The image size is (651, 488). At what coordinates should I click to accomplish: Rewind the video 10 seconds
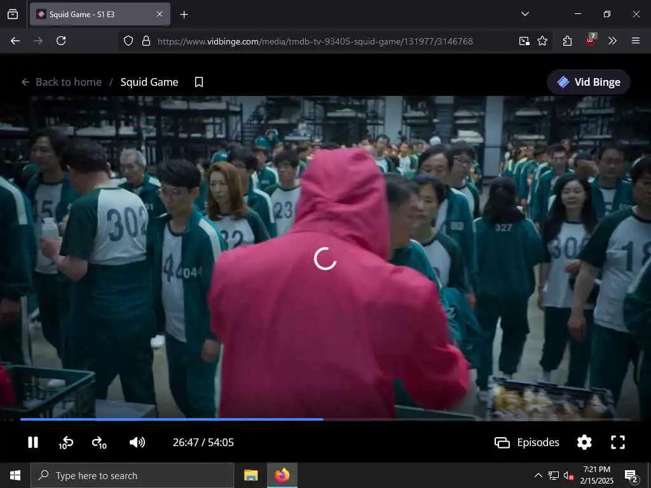tap(65, 443)
